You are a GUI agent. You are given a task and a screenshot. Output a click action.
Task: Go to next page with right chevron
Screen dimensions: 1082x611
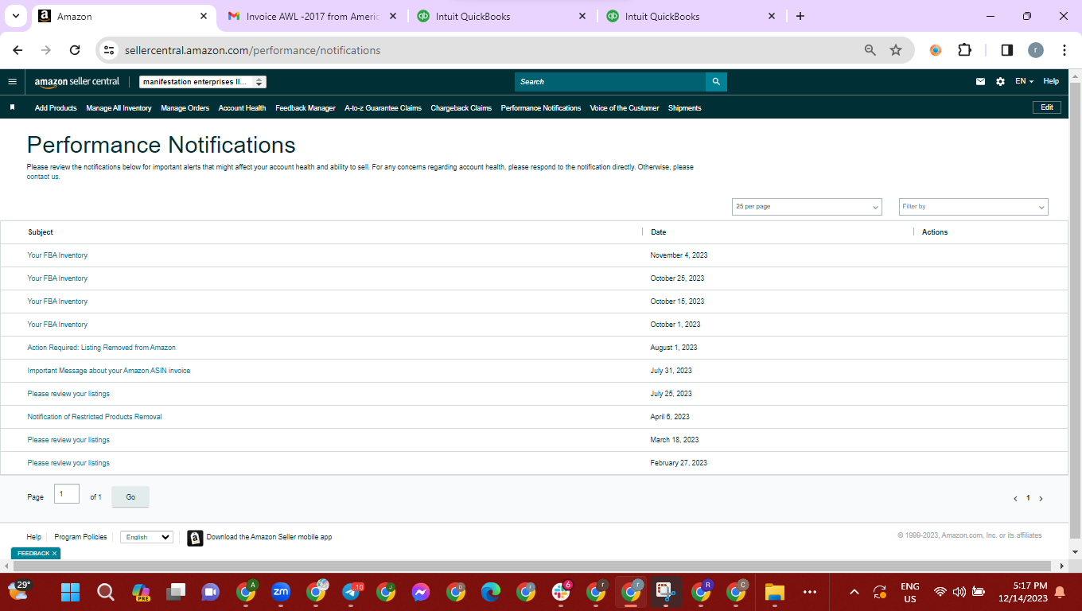point(1041,499)
